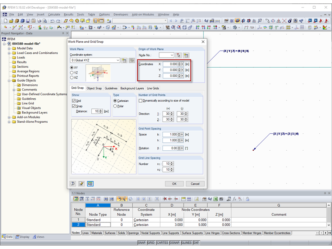Click the new node icon beside Node No.
The height and width of the screenshot is (249, 332).
[186, 55]
